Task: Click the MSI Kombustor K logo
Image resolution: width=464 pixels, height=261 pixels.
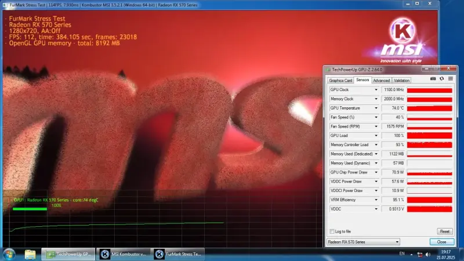Action: click(402, 31)
